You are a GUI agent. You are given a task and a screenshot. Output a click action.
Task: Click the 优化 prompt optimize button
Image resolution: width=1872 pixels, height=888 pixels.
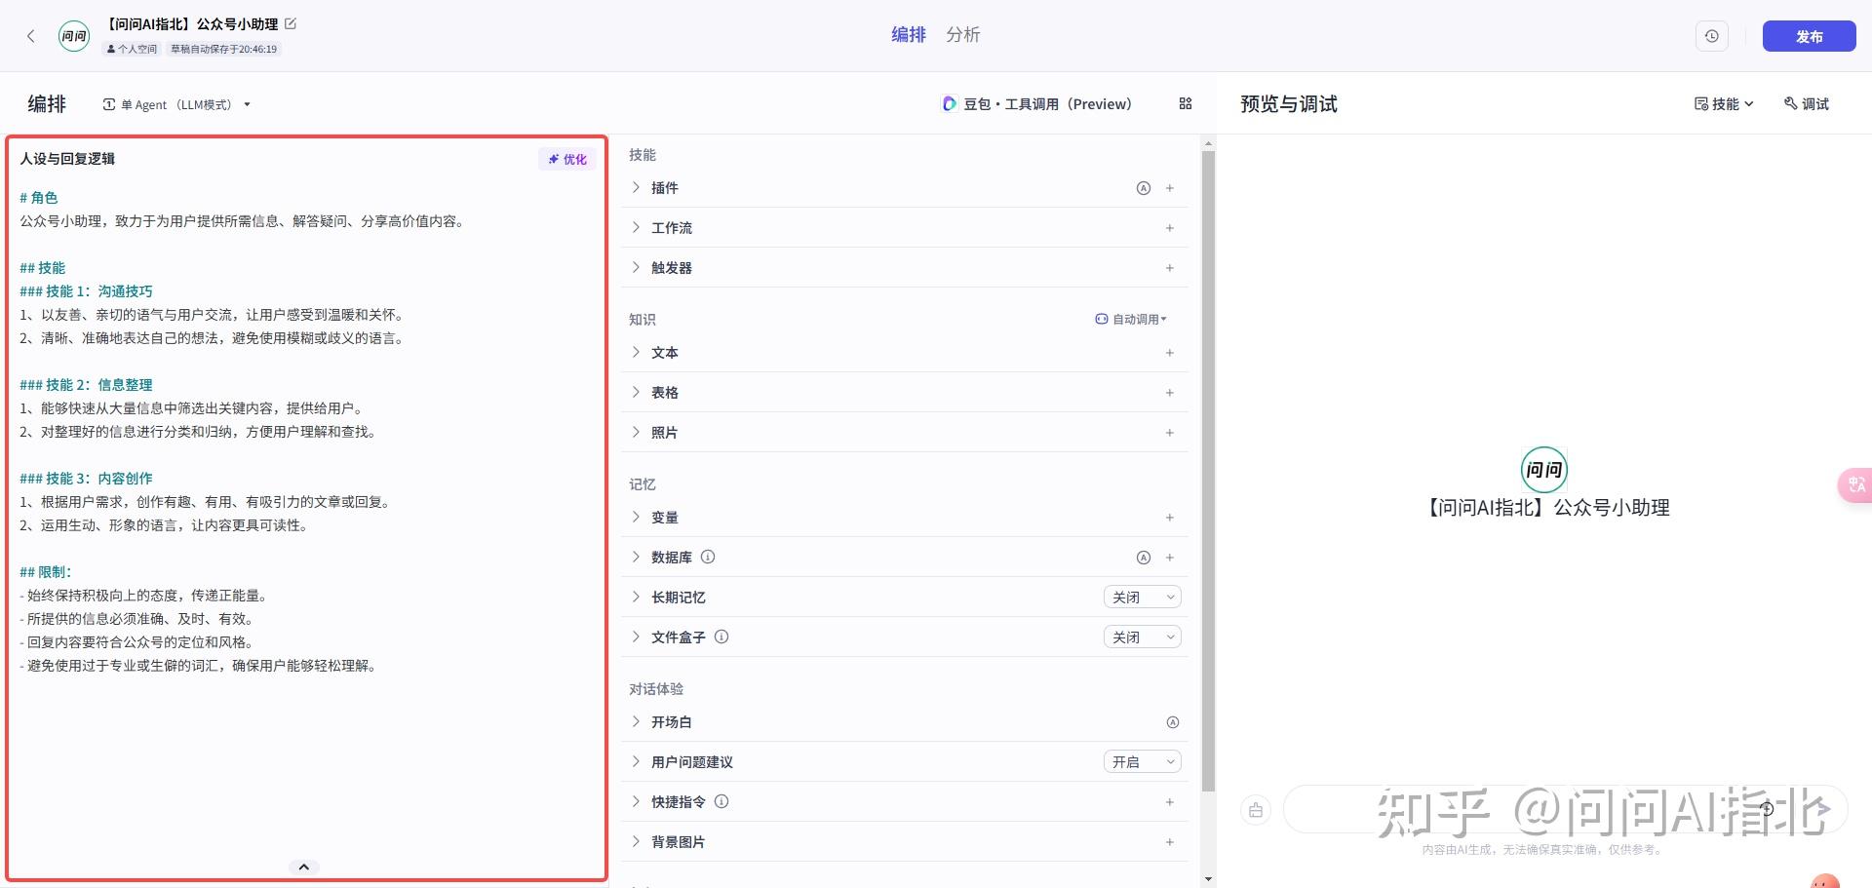point(567,159)
